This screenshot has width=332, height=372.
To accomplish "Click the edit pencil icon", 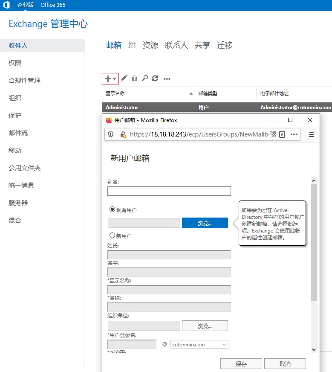I will (x=124, y=78).
